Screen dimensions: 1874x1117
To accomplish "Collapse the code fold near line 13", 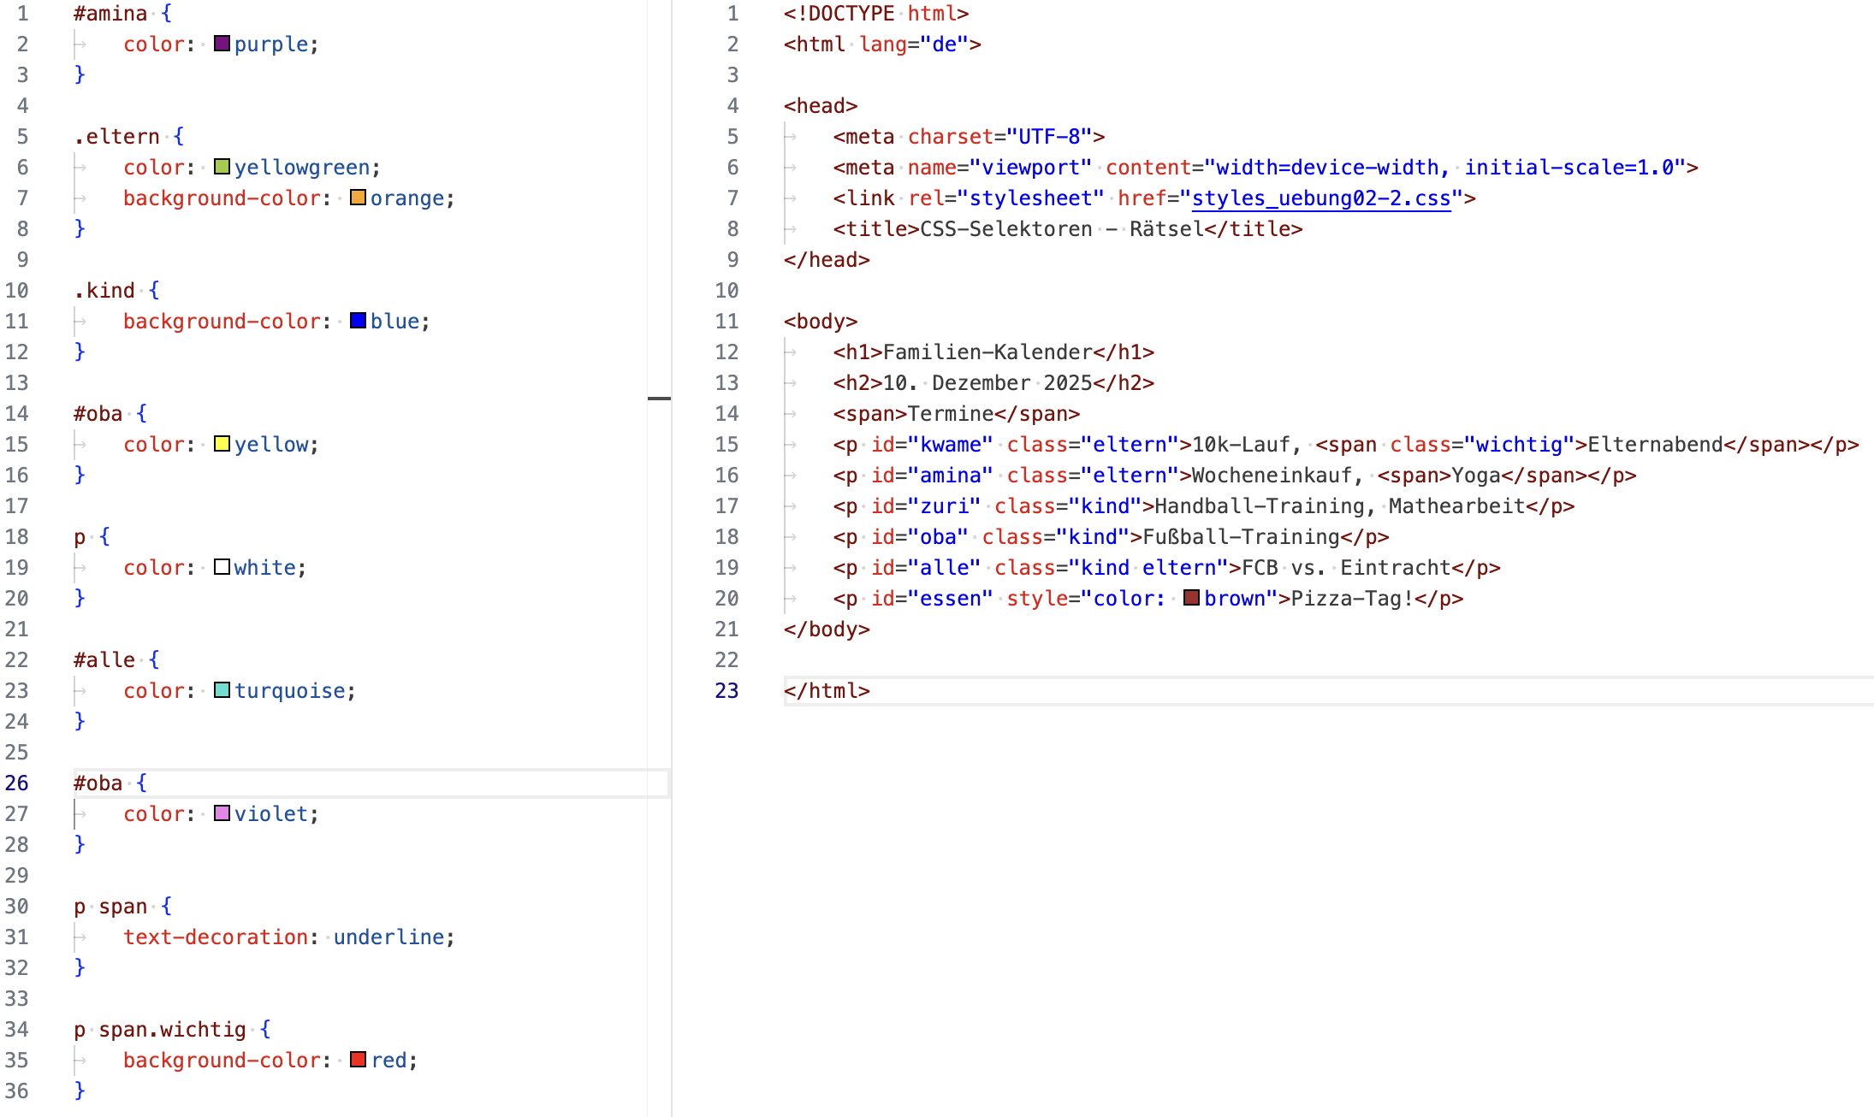I will [x=660, y=398].
